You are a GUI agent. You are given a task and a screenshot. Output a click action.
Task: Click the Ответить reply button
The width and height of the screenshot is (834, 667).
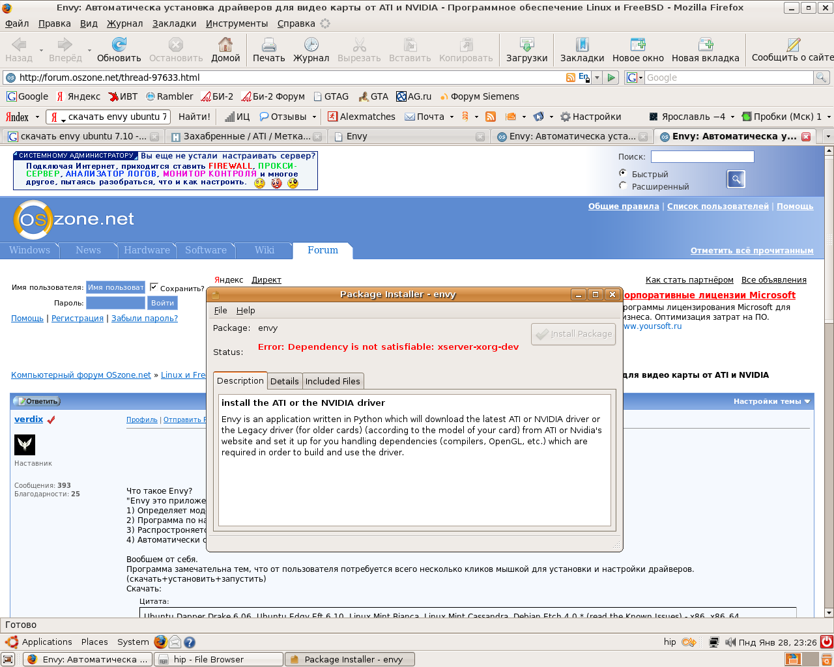click(38, 401)
